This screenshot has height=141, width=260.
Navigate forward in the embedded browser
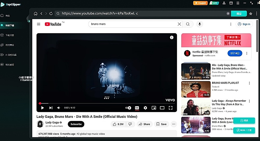(x=46, y=14)
